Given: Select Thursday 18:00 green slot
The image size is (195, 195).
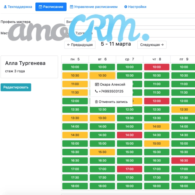Looking at the screenshot, I should pos(157,186).
